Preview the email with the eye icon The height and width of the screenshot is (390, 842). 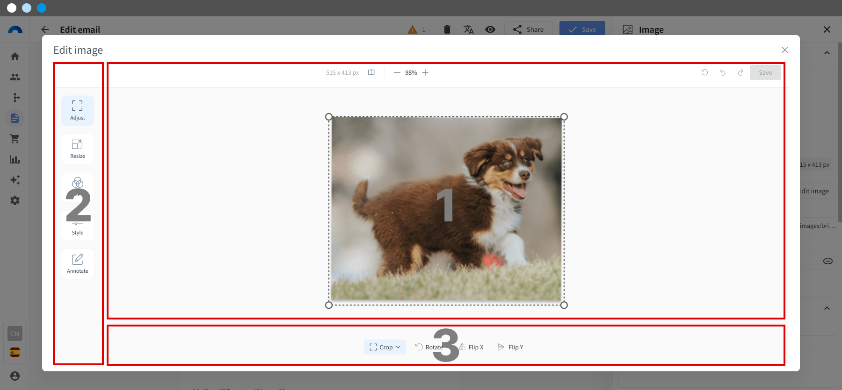pos(490,29)
